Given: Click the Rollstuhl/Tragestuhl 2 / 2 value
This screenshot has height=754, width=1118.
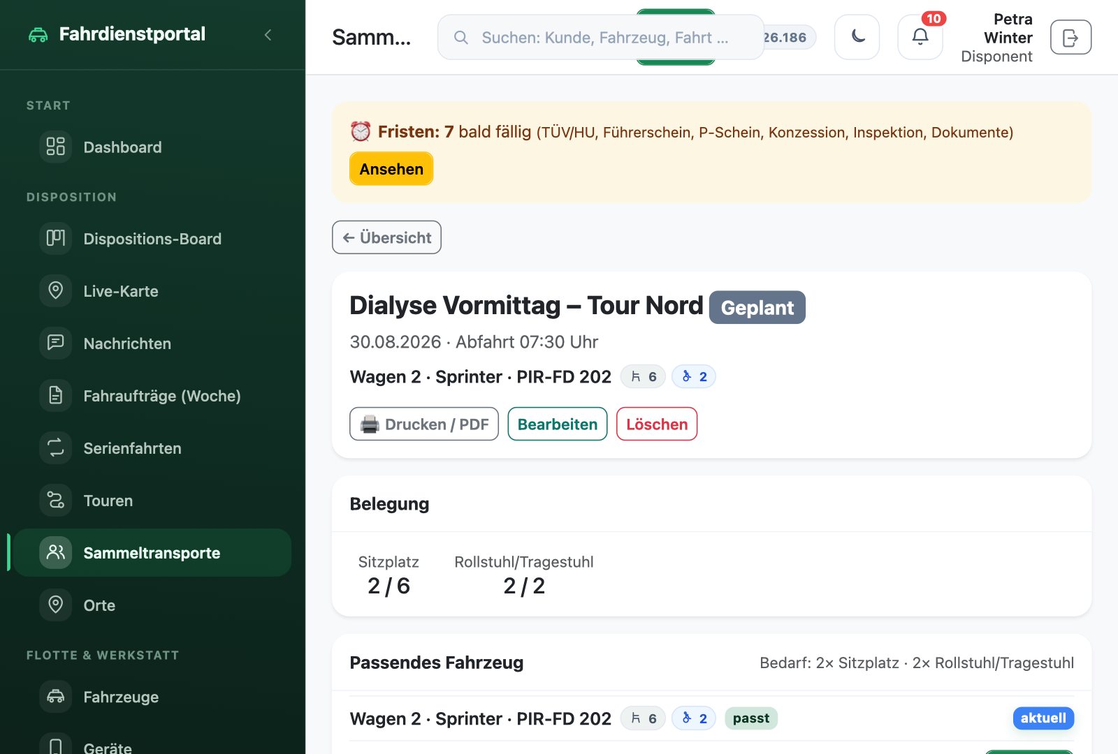Looking at the screenshot, I should [x=524, y=586].
